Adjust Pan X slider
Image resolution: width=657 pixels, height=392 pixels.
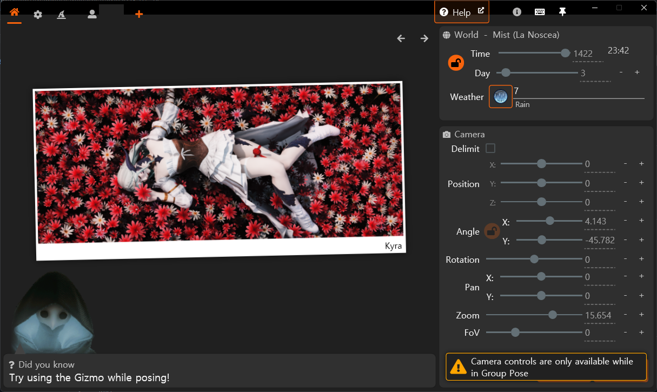[x=541, y=276]
